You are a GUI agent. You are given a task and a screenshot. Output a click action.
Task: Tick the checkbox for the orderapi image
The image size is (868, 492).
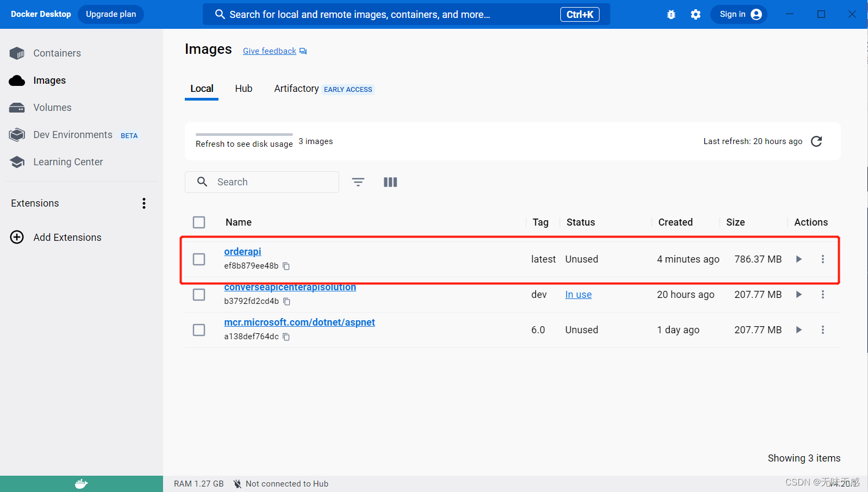click(199, 259)
